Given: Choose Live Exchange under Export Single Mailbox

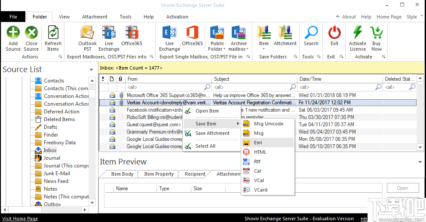Looking at the screenshot, I should [x=169, y=32].
